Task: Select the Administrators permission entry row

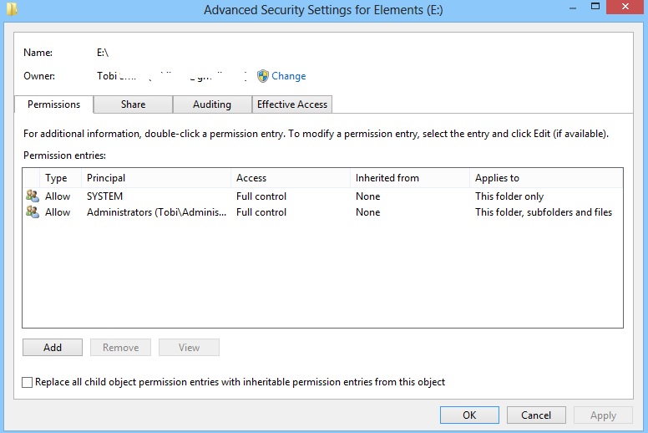Action: point(155,212)
